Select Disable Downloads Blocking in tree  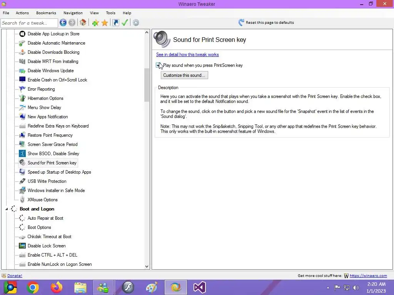point(53,52)
